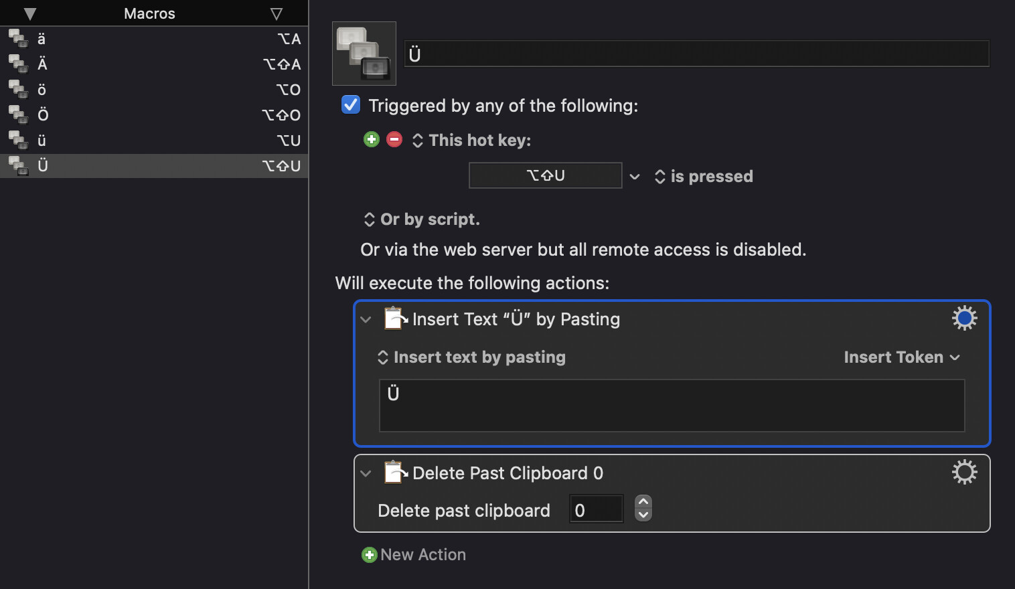1015x589 pixels.
Task: Open the Insert Token dropdown
Action: (902, 357)
